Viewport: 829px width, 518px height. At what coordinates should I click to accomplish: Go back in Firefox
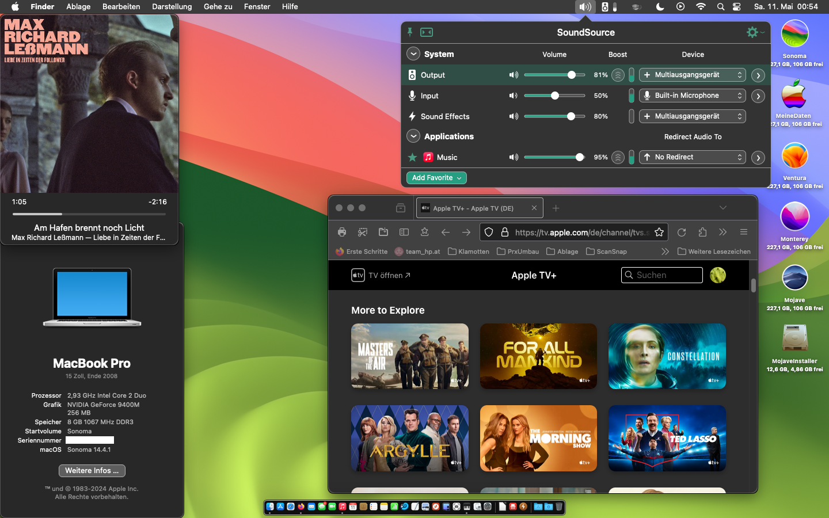(x=446, y=232)
